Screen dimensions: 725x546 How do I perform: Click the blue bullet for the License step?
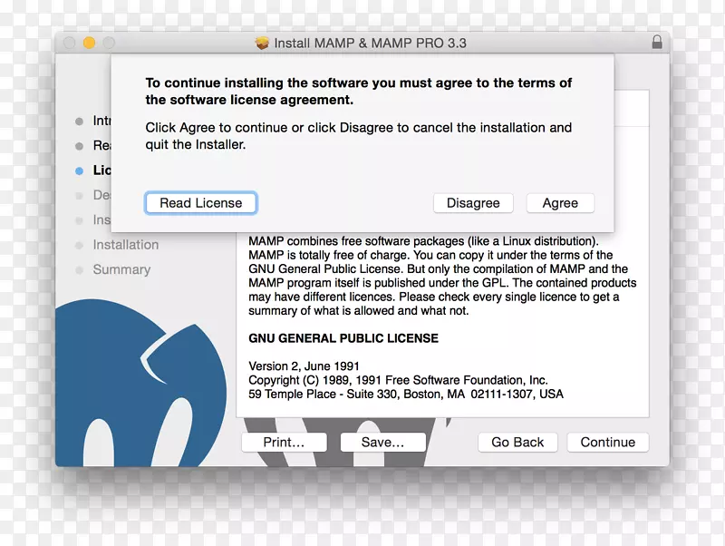[79, 171]
